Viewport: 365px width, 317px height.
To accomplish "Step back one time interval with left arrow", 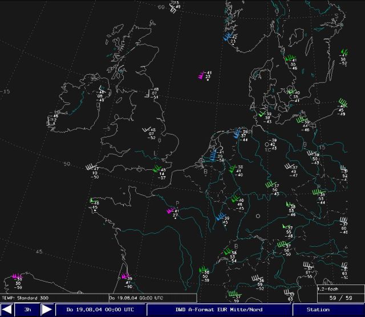I will pyautogui.click(x=7, y=310).
